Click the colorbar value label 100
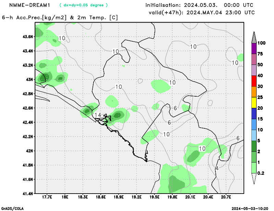This screenshot has width=274, height=211. click(x=261, y=43)
